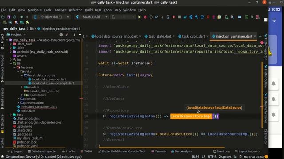Collapse all in Project panel header

tap(67, 34)
